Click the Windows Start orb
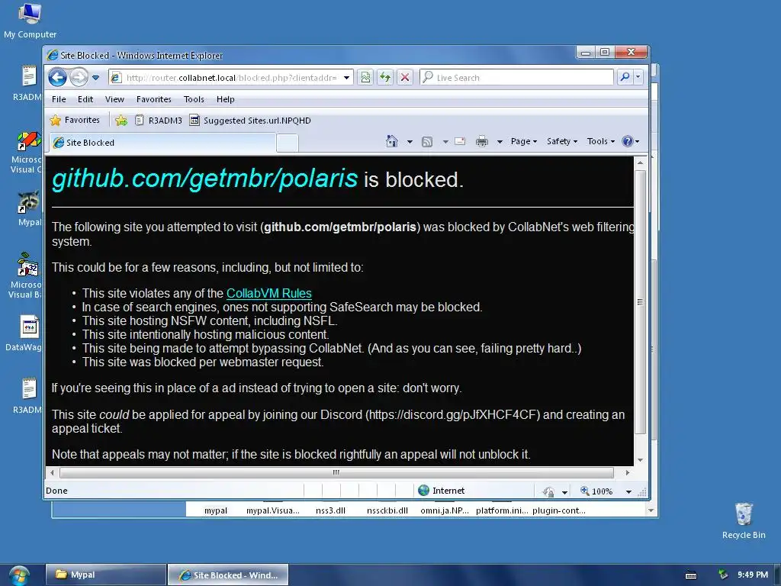This screenshot has height=586, width=781. [x=19, y=575]
